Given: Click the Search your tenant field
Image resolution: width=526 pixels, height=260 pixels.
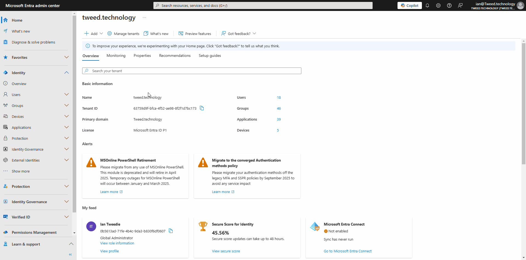Looking at the screenshot, I should pos(191,71).
